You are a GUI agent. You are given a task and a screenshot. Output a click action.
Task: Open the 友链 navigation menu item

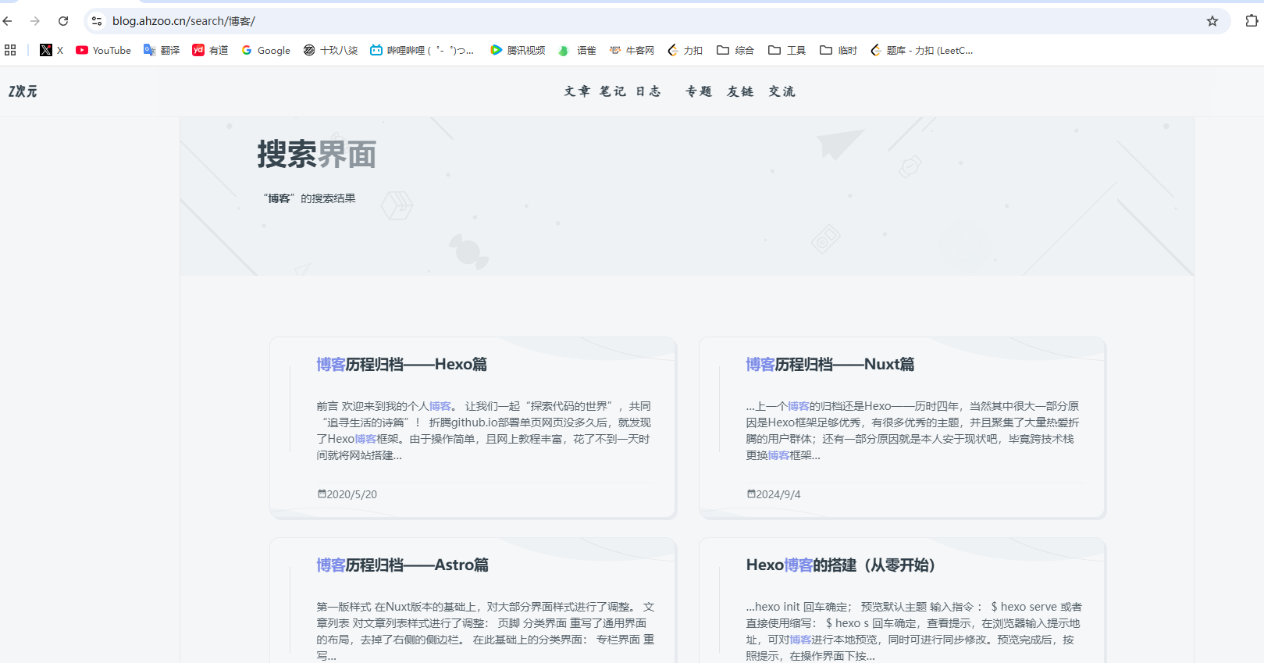coord(740,91)
